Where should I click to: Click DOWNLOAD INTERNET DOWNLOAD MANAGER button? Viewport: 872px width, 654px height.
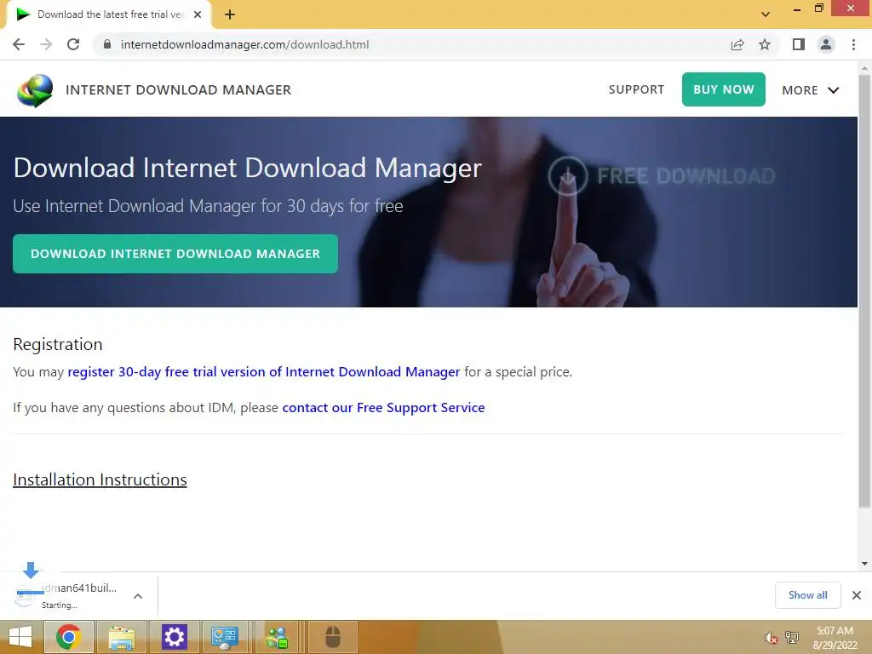[x=175, y=254]
